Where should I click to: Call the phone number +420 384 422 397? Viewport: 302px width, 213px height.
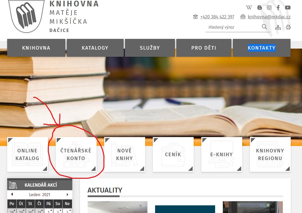(217, 17)
